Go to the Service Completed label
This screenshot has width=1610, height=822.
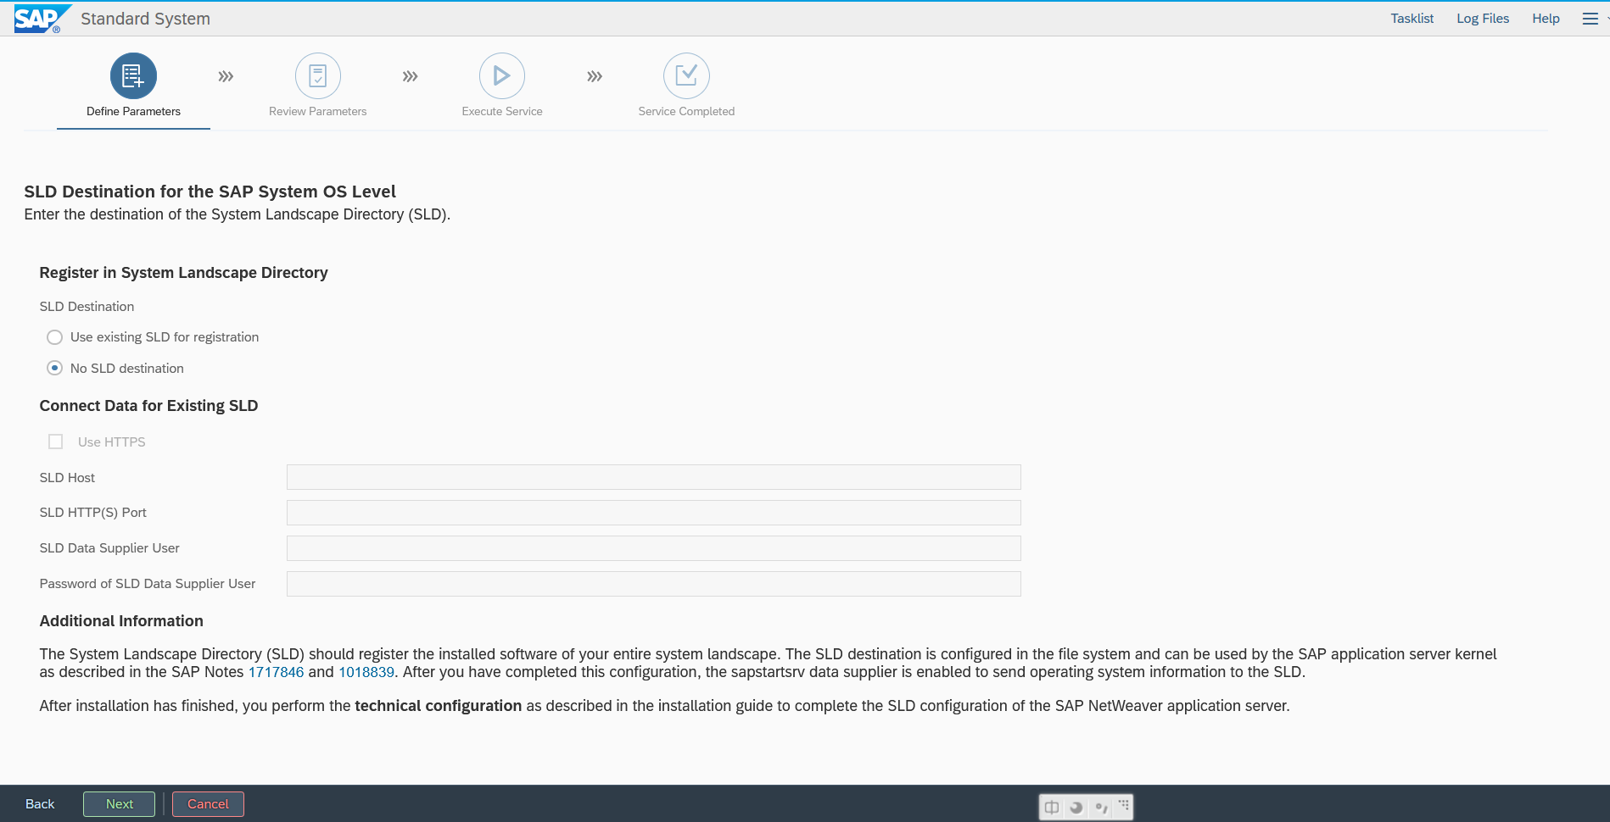(x=686, y=111)
